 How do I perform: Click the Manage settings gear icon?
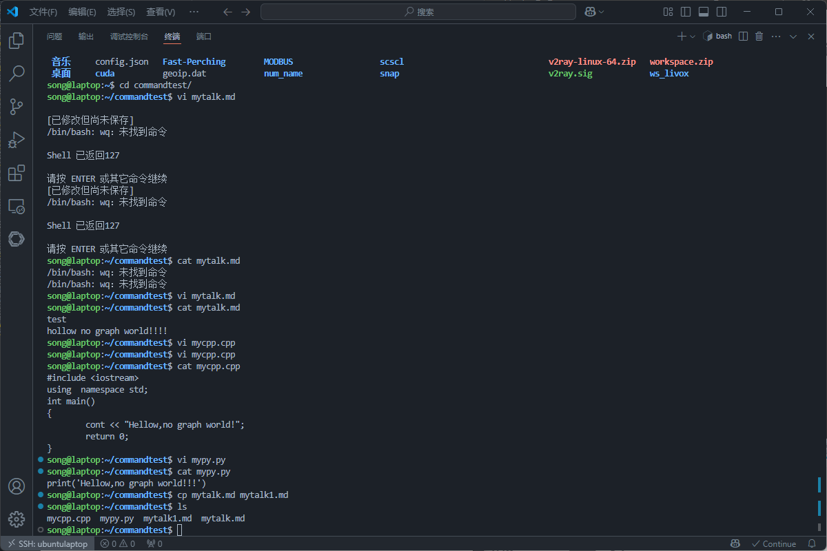coord(16,519)
